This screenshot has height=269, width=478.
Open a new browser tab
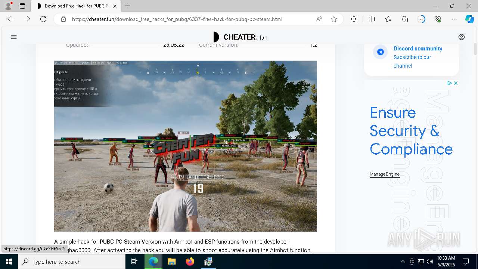point(127,6)
